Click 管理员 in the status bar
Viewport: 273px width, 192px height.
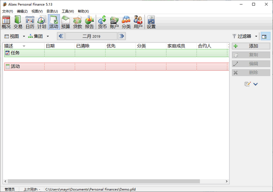[x=9, y=189]
